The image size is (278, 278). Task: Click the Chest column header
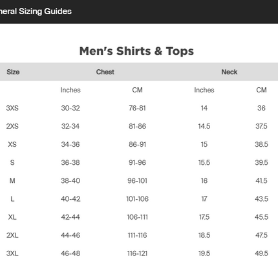point(105,72)
